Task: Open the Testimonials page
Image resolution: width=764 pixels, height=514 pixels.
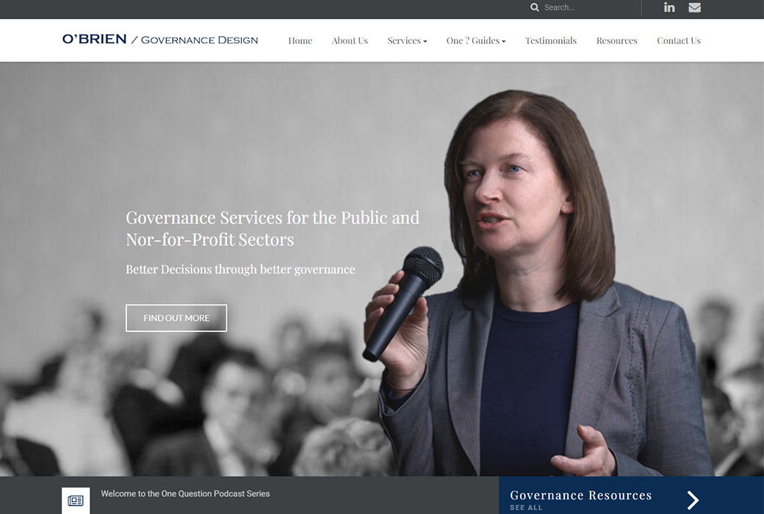Action: [550, 40]
